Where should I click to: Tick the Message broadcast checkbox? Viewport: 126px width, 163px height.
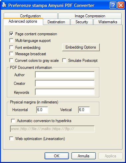coord(12,54)
